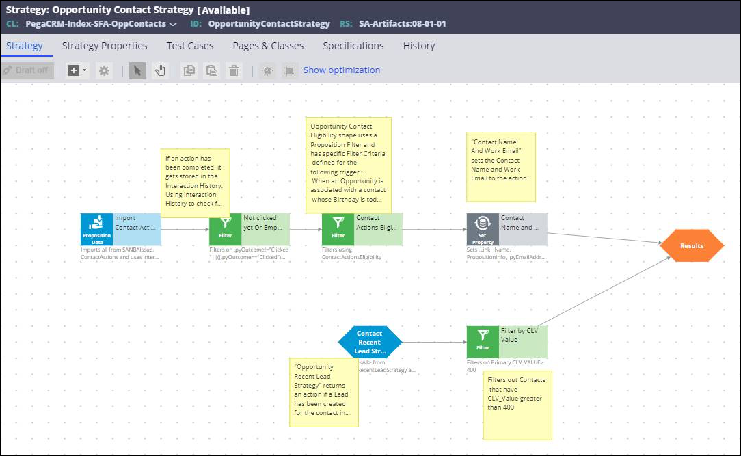Click the copy icon in toolbar

pos(189,70)
